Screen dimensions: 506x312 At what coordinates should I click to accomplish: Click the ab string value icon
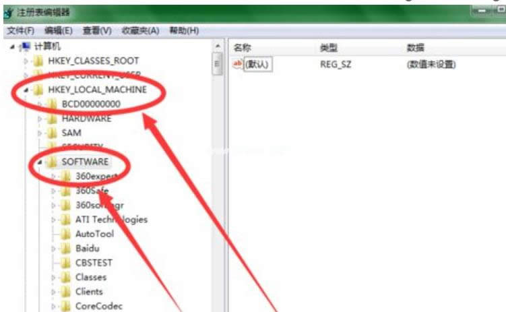coord(237,64)
